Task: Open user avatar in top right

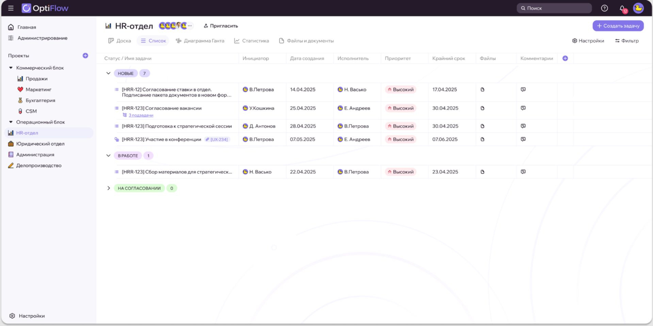Action: 638,8
